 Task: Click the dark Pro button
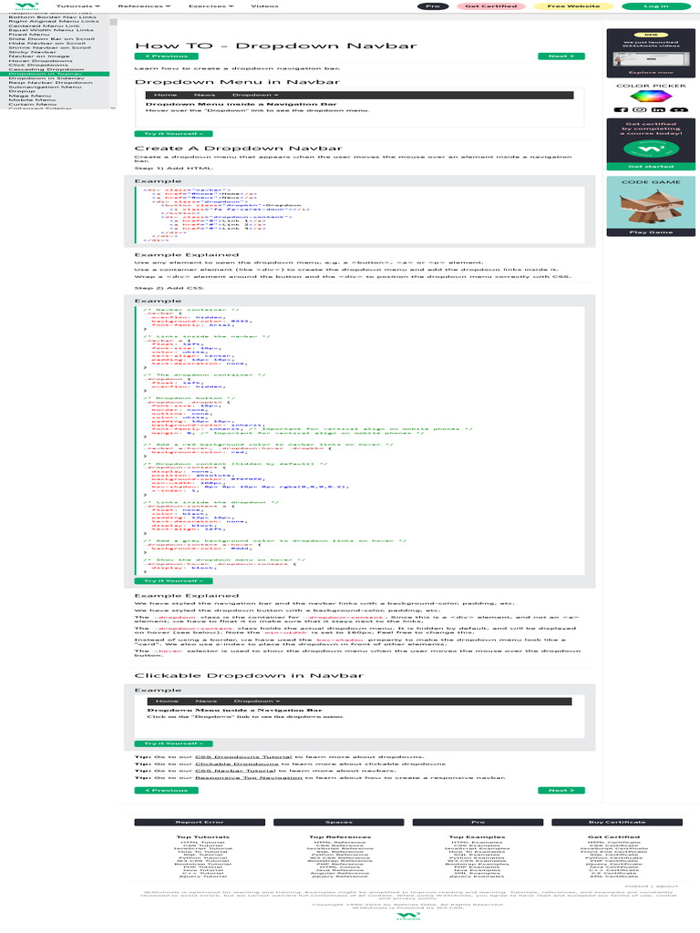pyautogui.click(x=433, y=6)
